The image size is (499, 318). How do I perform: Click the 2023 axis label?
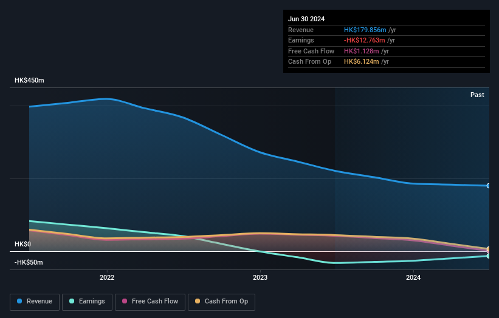tap(260, 277)
